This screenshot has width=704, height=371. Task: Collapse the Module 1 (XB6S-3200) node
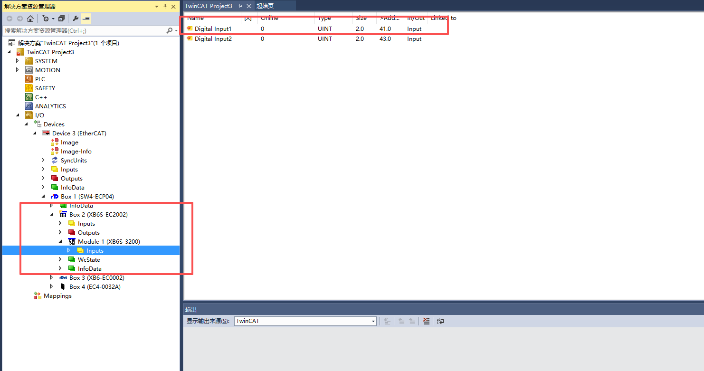click(x=60, y=242)
